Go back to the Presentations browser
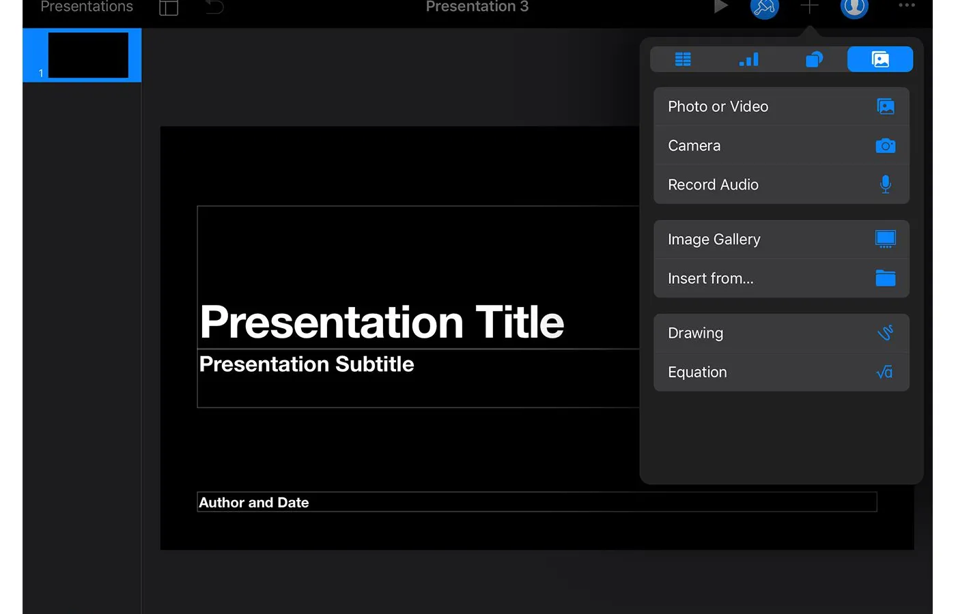956x614 pixels. (86, 8)
